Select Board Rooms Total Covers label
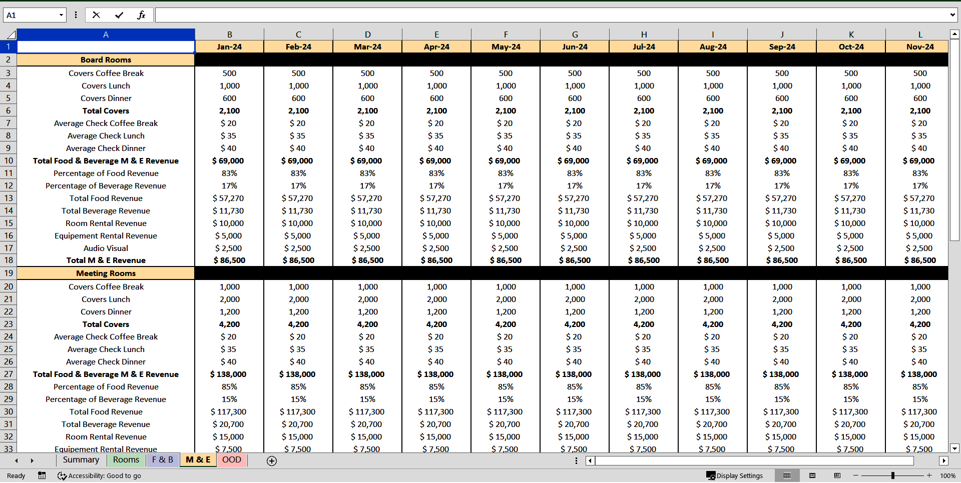Viewport: 961px width, 483px height. click(106, 110)
